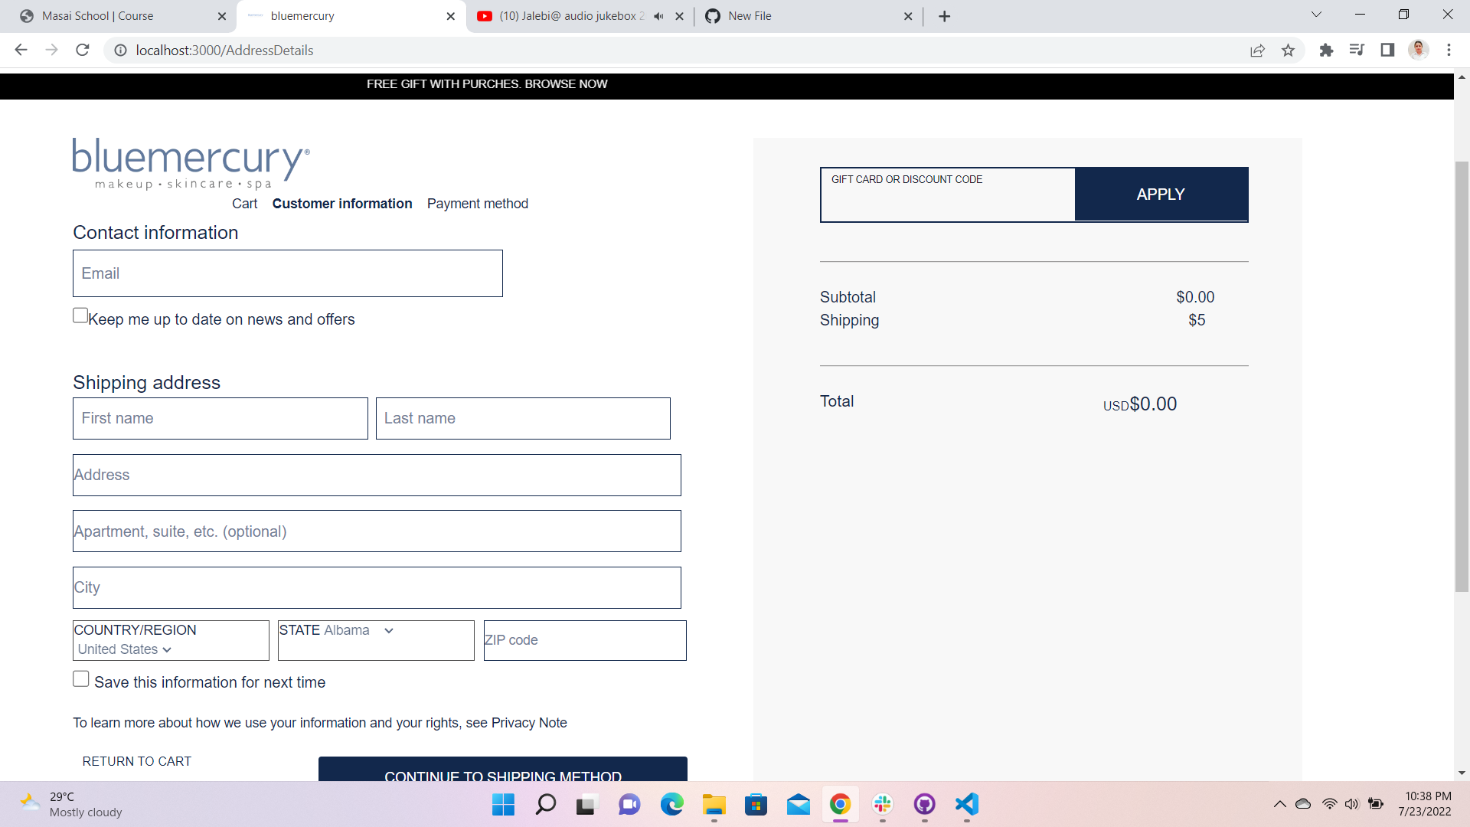Open the Windows Start menu
Screen dimensions: 1470x827
(503, 804)
